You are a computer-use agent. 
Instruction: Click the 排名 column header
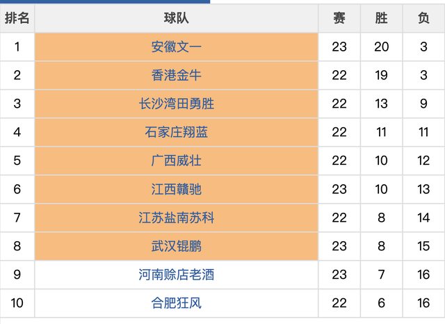(x=17, y=19)
